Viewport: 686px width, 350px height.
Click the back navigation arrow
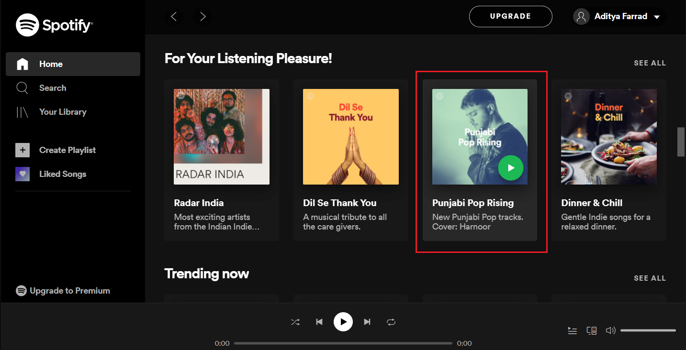(x=173, y=16)
